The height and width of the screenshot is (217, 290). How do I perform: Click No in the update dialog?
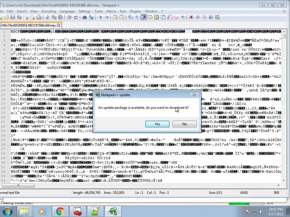pyautogui.click(x=185, y=124)
